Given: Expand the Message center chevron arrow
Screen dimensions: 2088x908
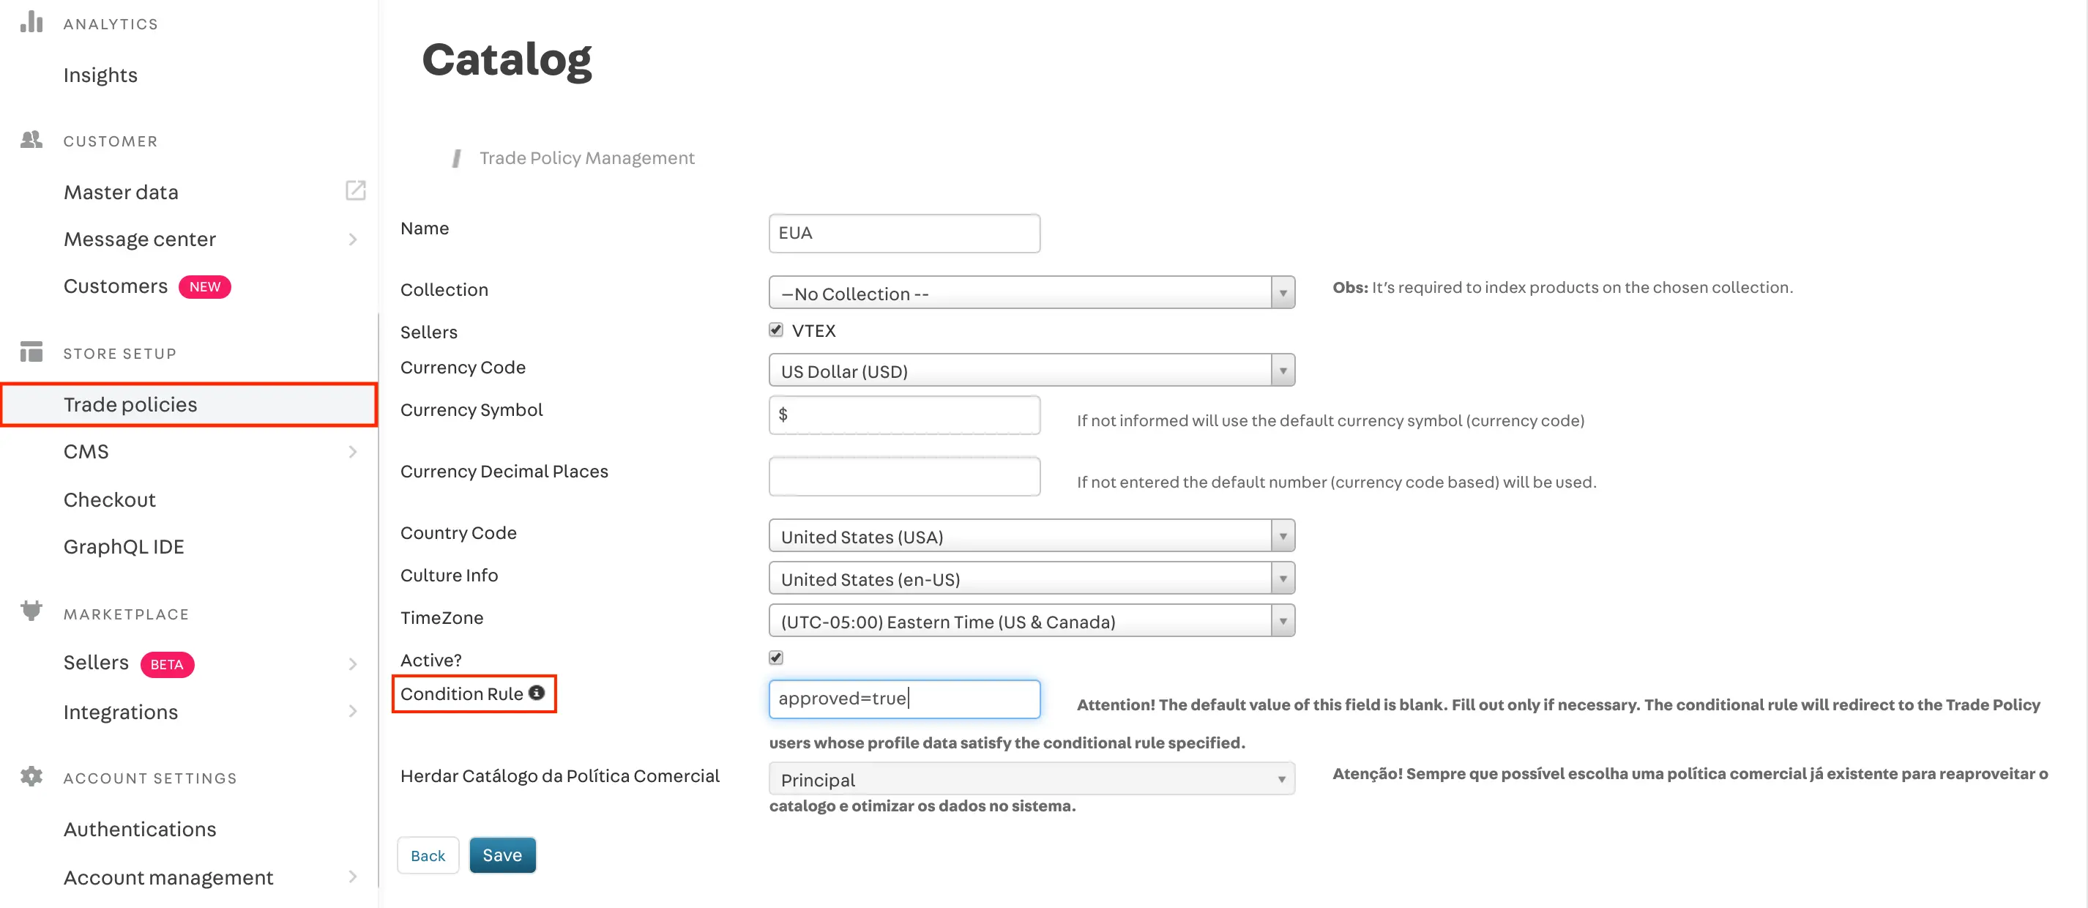Looking at the screenshot, I should (353, 239).
